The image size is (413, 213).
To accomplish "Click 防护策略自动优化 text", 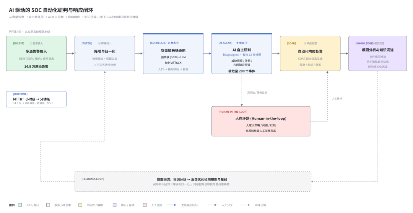I will point(378,62).
